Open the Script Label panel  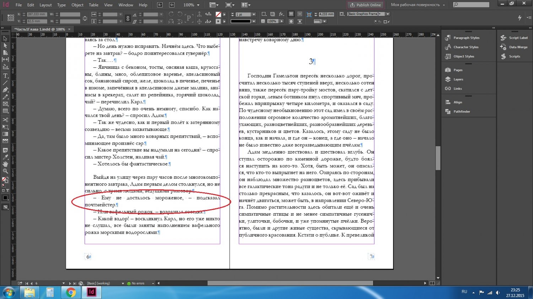(514, 38)
